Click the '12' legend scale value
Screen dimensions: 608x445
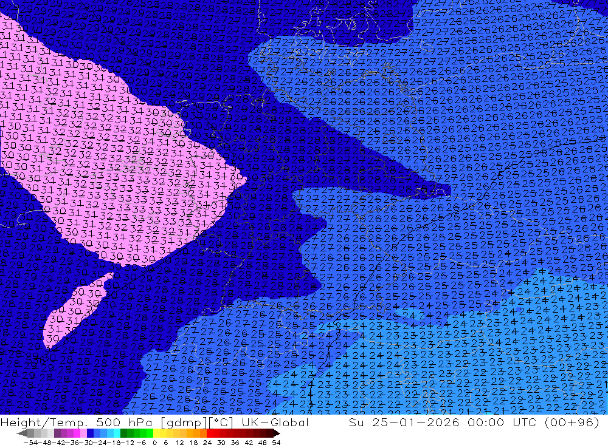[x=180, y=443]
